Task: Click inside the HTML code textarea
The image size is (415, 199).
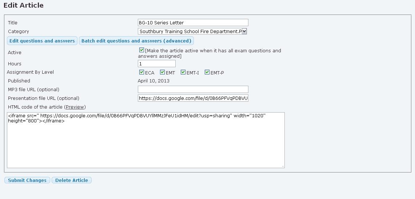Action: click(x=146, y=140)
